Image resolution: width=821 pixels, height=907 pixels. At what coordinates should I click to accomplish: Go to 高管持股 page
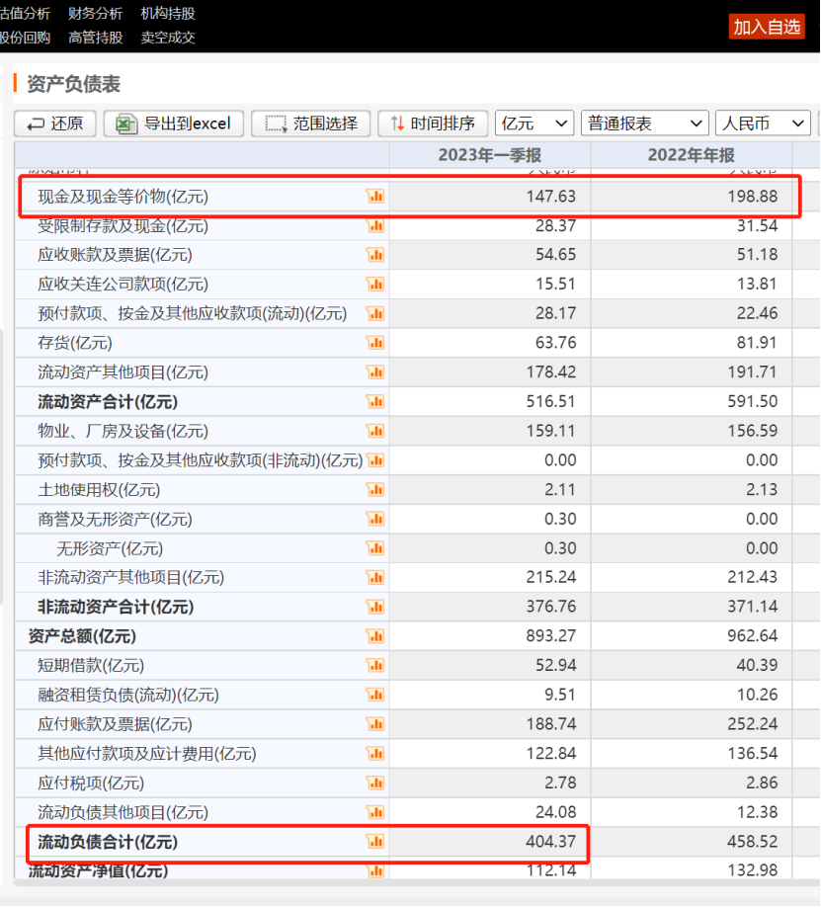point(96,38)
